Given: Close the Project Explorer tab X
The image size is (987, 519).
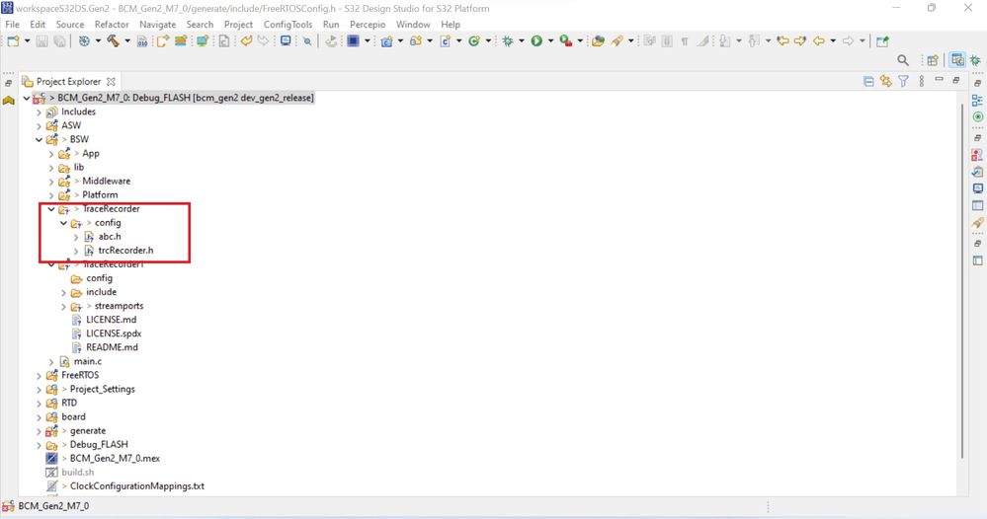Looking at the screenshot, I should pos(111,82).
